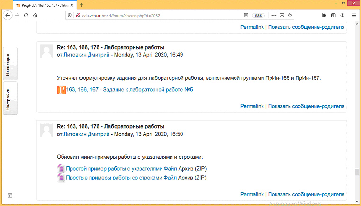The width and height of the screenshot is (361, 206).
Task: Open lab assignment №5 for 163, 166, 167
Action: click(x=129, y=89)
